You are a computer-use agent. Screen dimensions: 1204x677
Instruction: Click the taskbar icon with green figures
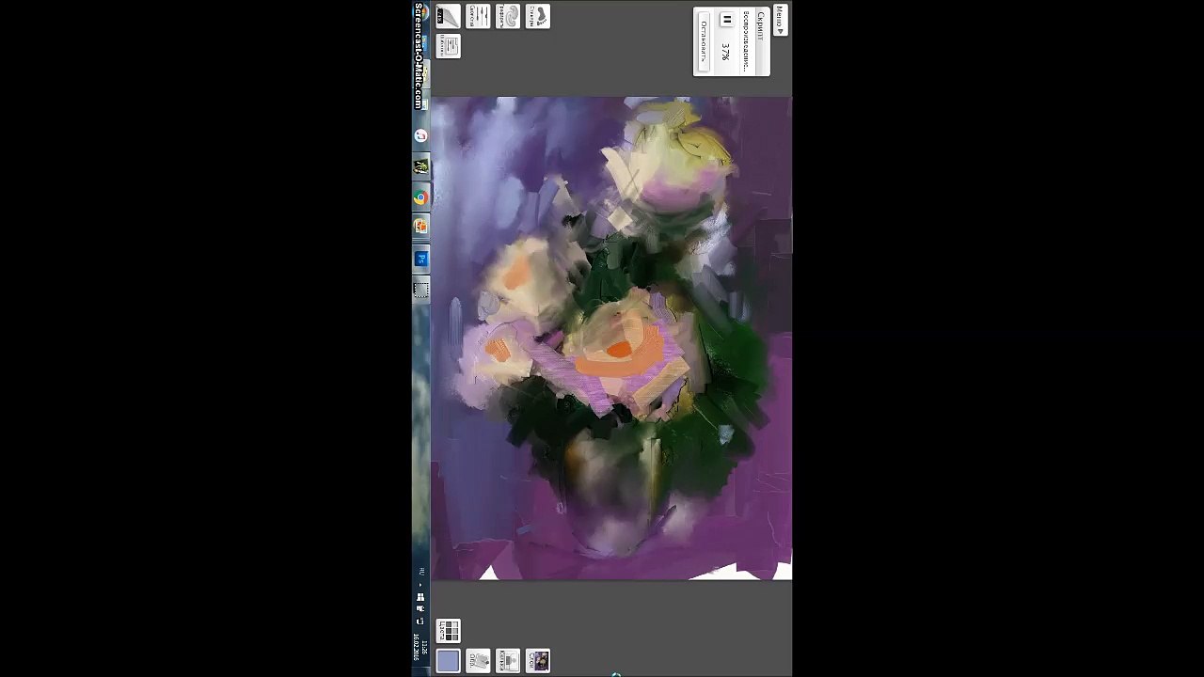[420, 167]
